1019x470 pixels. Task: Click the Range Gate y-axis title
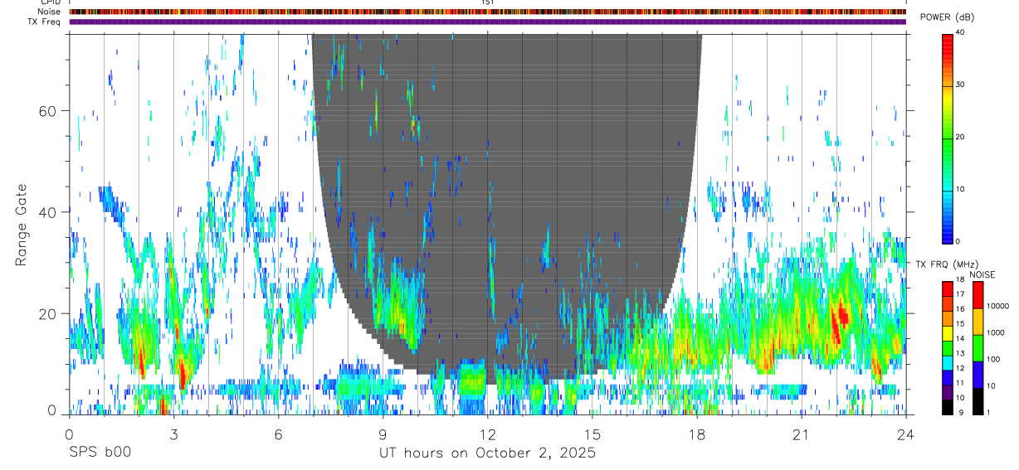pyautogui.click(x=20, y=225)
